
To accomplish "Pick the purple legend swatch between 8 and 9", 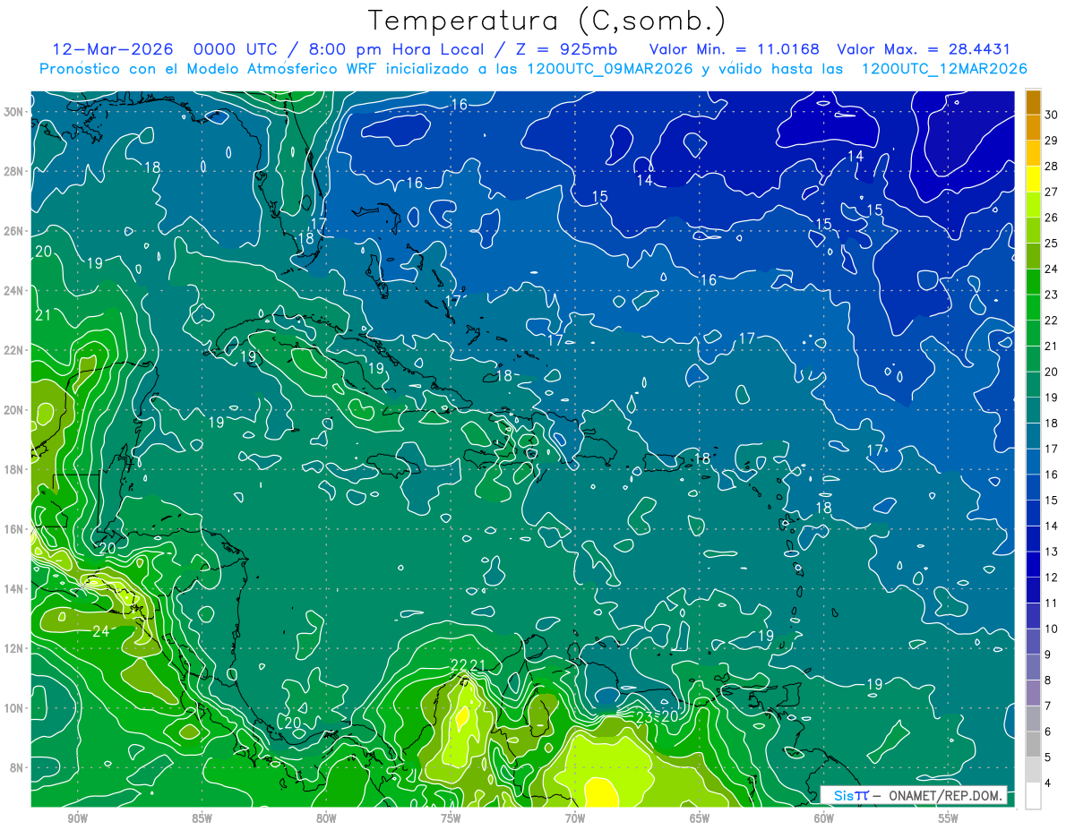I will pyautogui.click(x=1033, y=668).
